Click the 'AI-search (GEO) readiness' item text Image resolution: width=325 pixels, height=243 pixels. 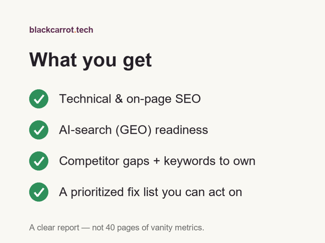point(134,130)
